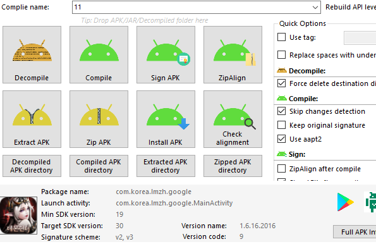
Task: Open the Google Play store icon
Action: [345, 202]
